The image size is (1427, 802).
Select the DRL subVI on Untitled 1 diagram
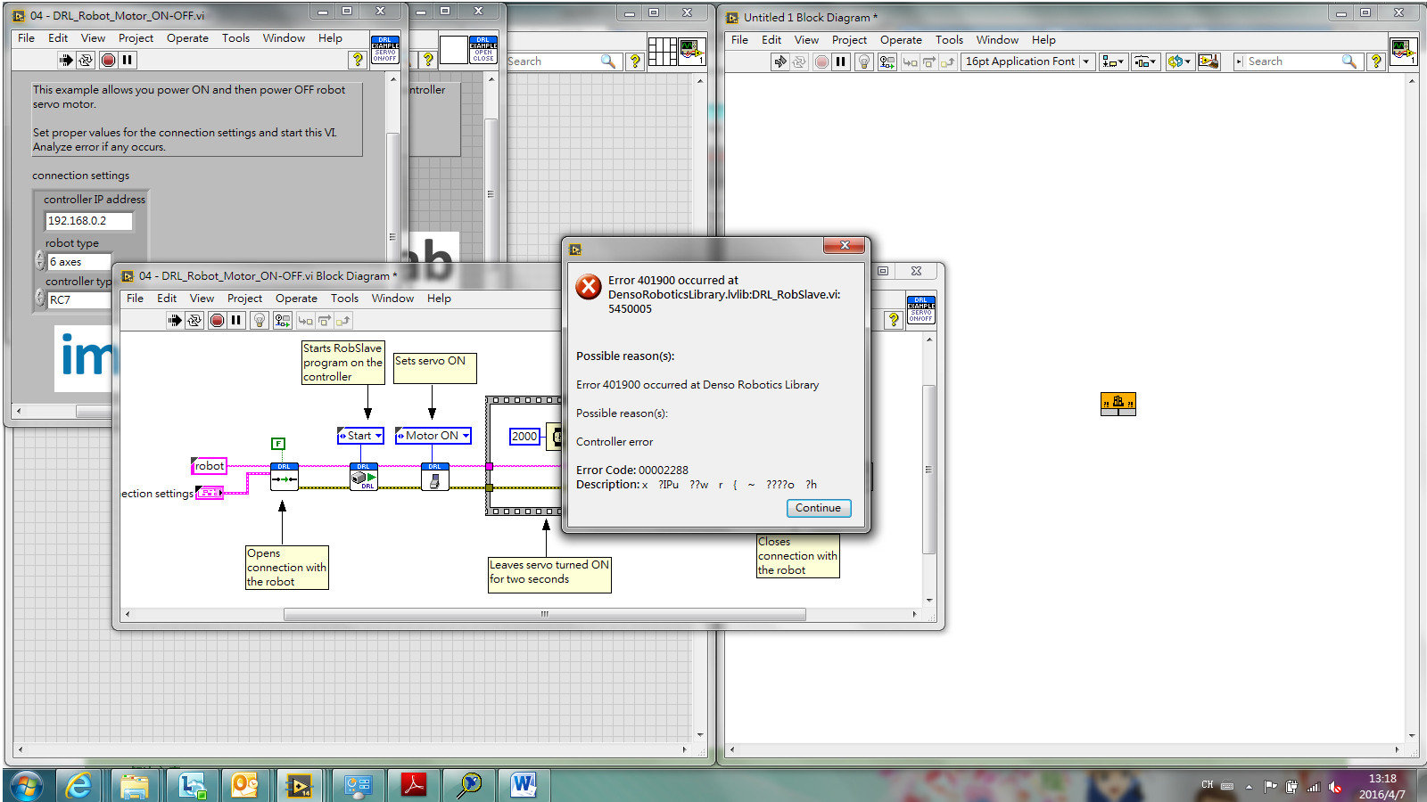pos(1118,404)
